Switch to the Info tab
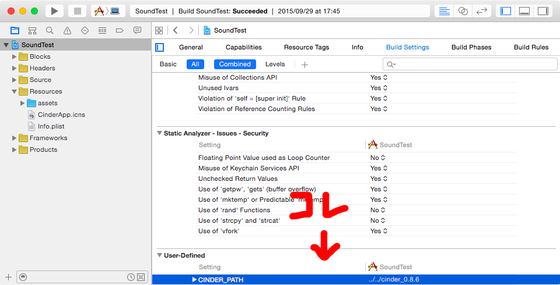 pyautogui.click(x=357, y=47)
